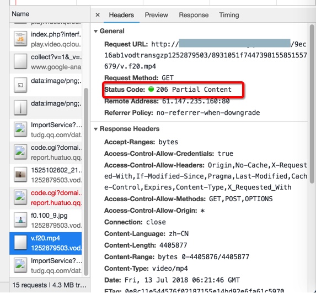Image resolution: width=316 pixels, height=293 pixels.
Task: Click the Access-Control-Allow-Methods GET,POST,OPTIONS header
Action: click(189, 199)
